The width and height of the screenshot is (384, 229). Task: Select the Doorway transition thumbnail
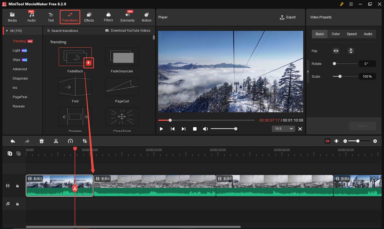(x=75, y=117)
